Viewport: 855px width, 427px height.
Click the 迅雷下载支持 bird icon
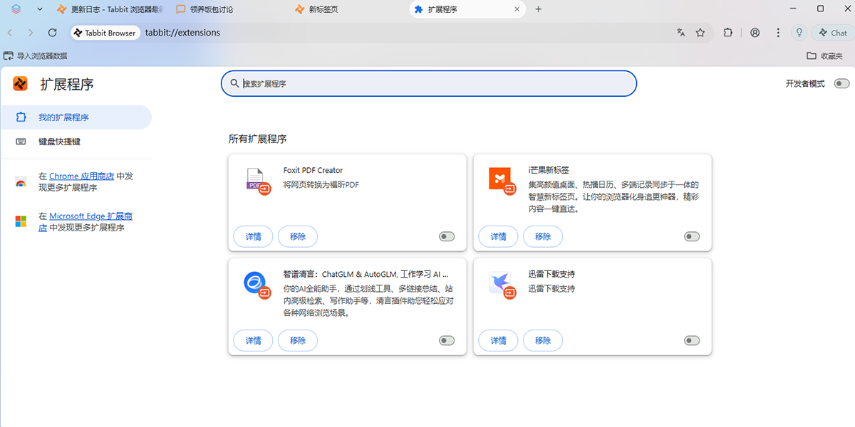pyautogui.click(x=503, y=285)
